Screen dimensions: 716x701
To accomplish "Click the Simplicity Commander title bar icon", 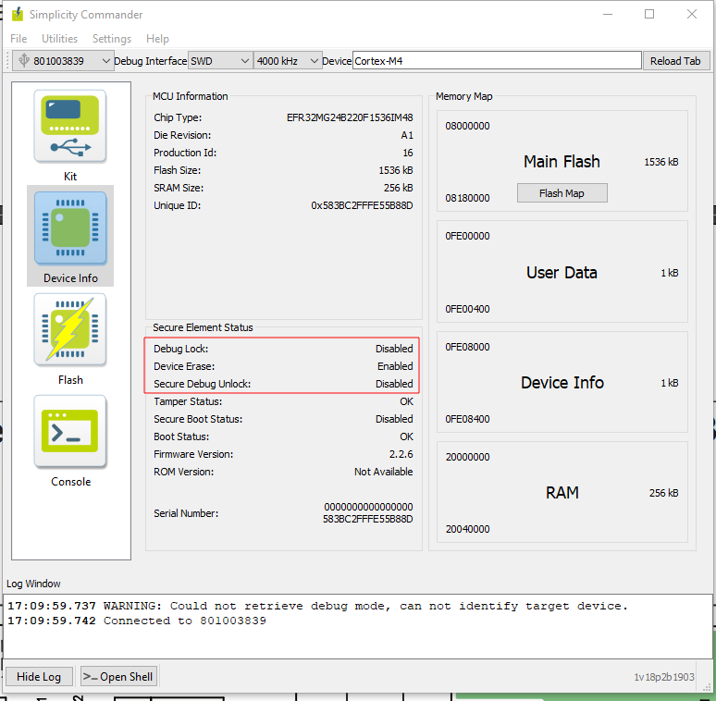I will (18, 14).
